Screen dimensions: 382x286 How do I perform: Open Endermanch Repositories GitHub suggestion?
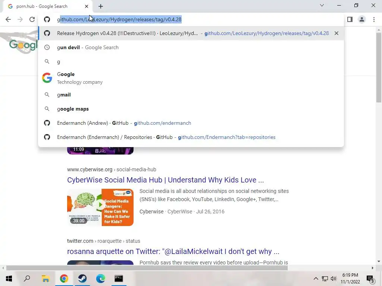(191, 137)
